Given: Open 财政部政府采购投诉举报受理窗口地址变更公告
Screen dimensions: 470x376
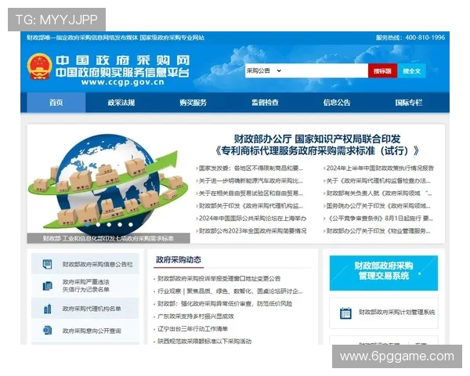Looking at the screenshot, I should (x=219, y=279).
